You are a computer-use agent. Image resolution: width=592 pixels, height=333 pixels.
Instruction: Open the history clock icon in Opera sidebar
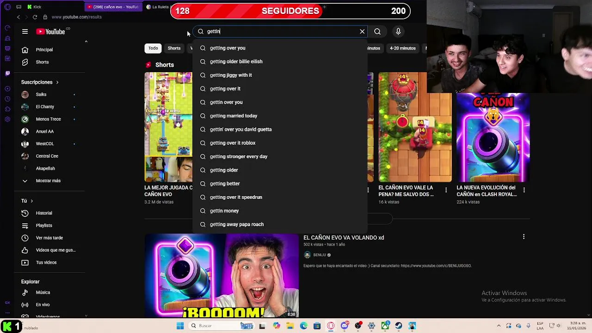pos(7,99)
